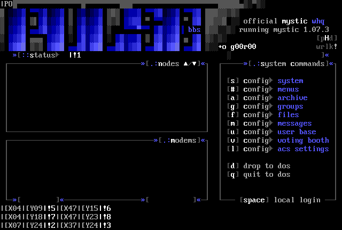Click the arrow after the status label
Screen dimensions: 342x230
coord(57,55)
